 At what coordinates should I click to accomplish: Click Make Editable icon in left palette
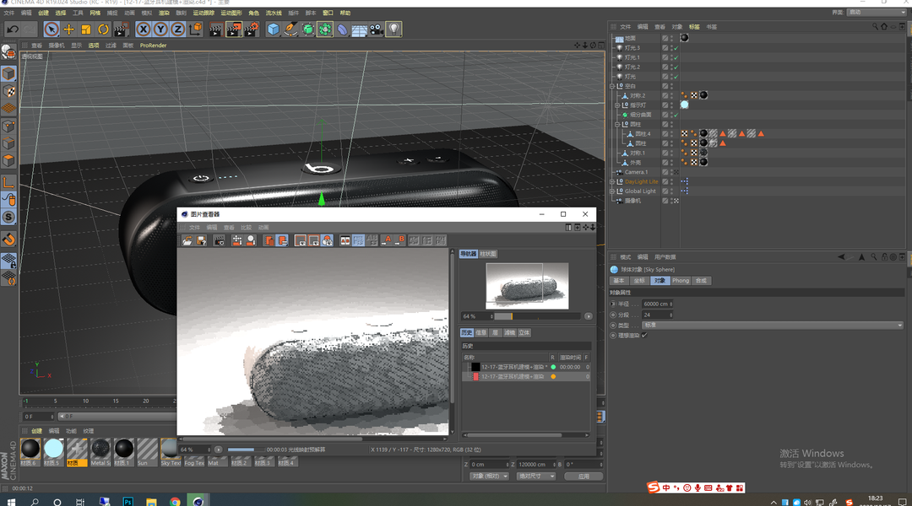pyautogui.click(x=8, y=51)
